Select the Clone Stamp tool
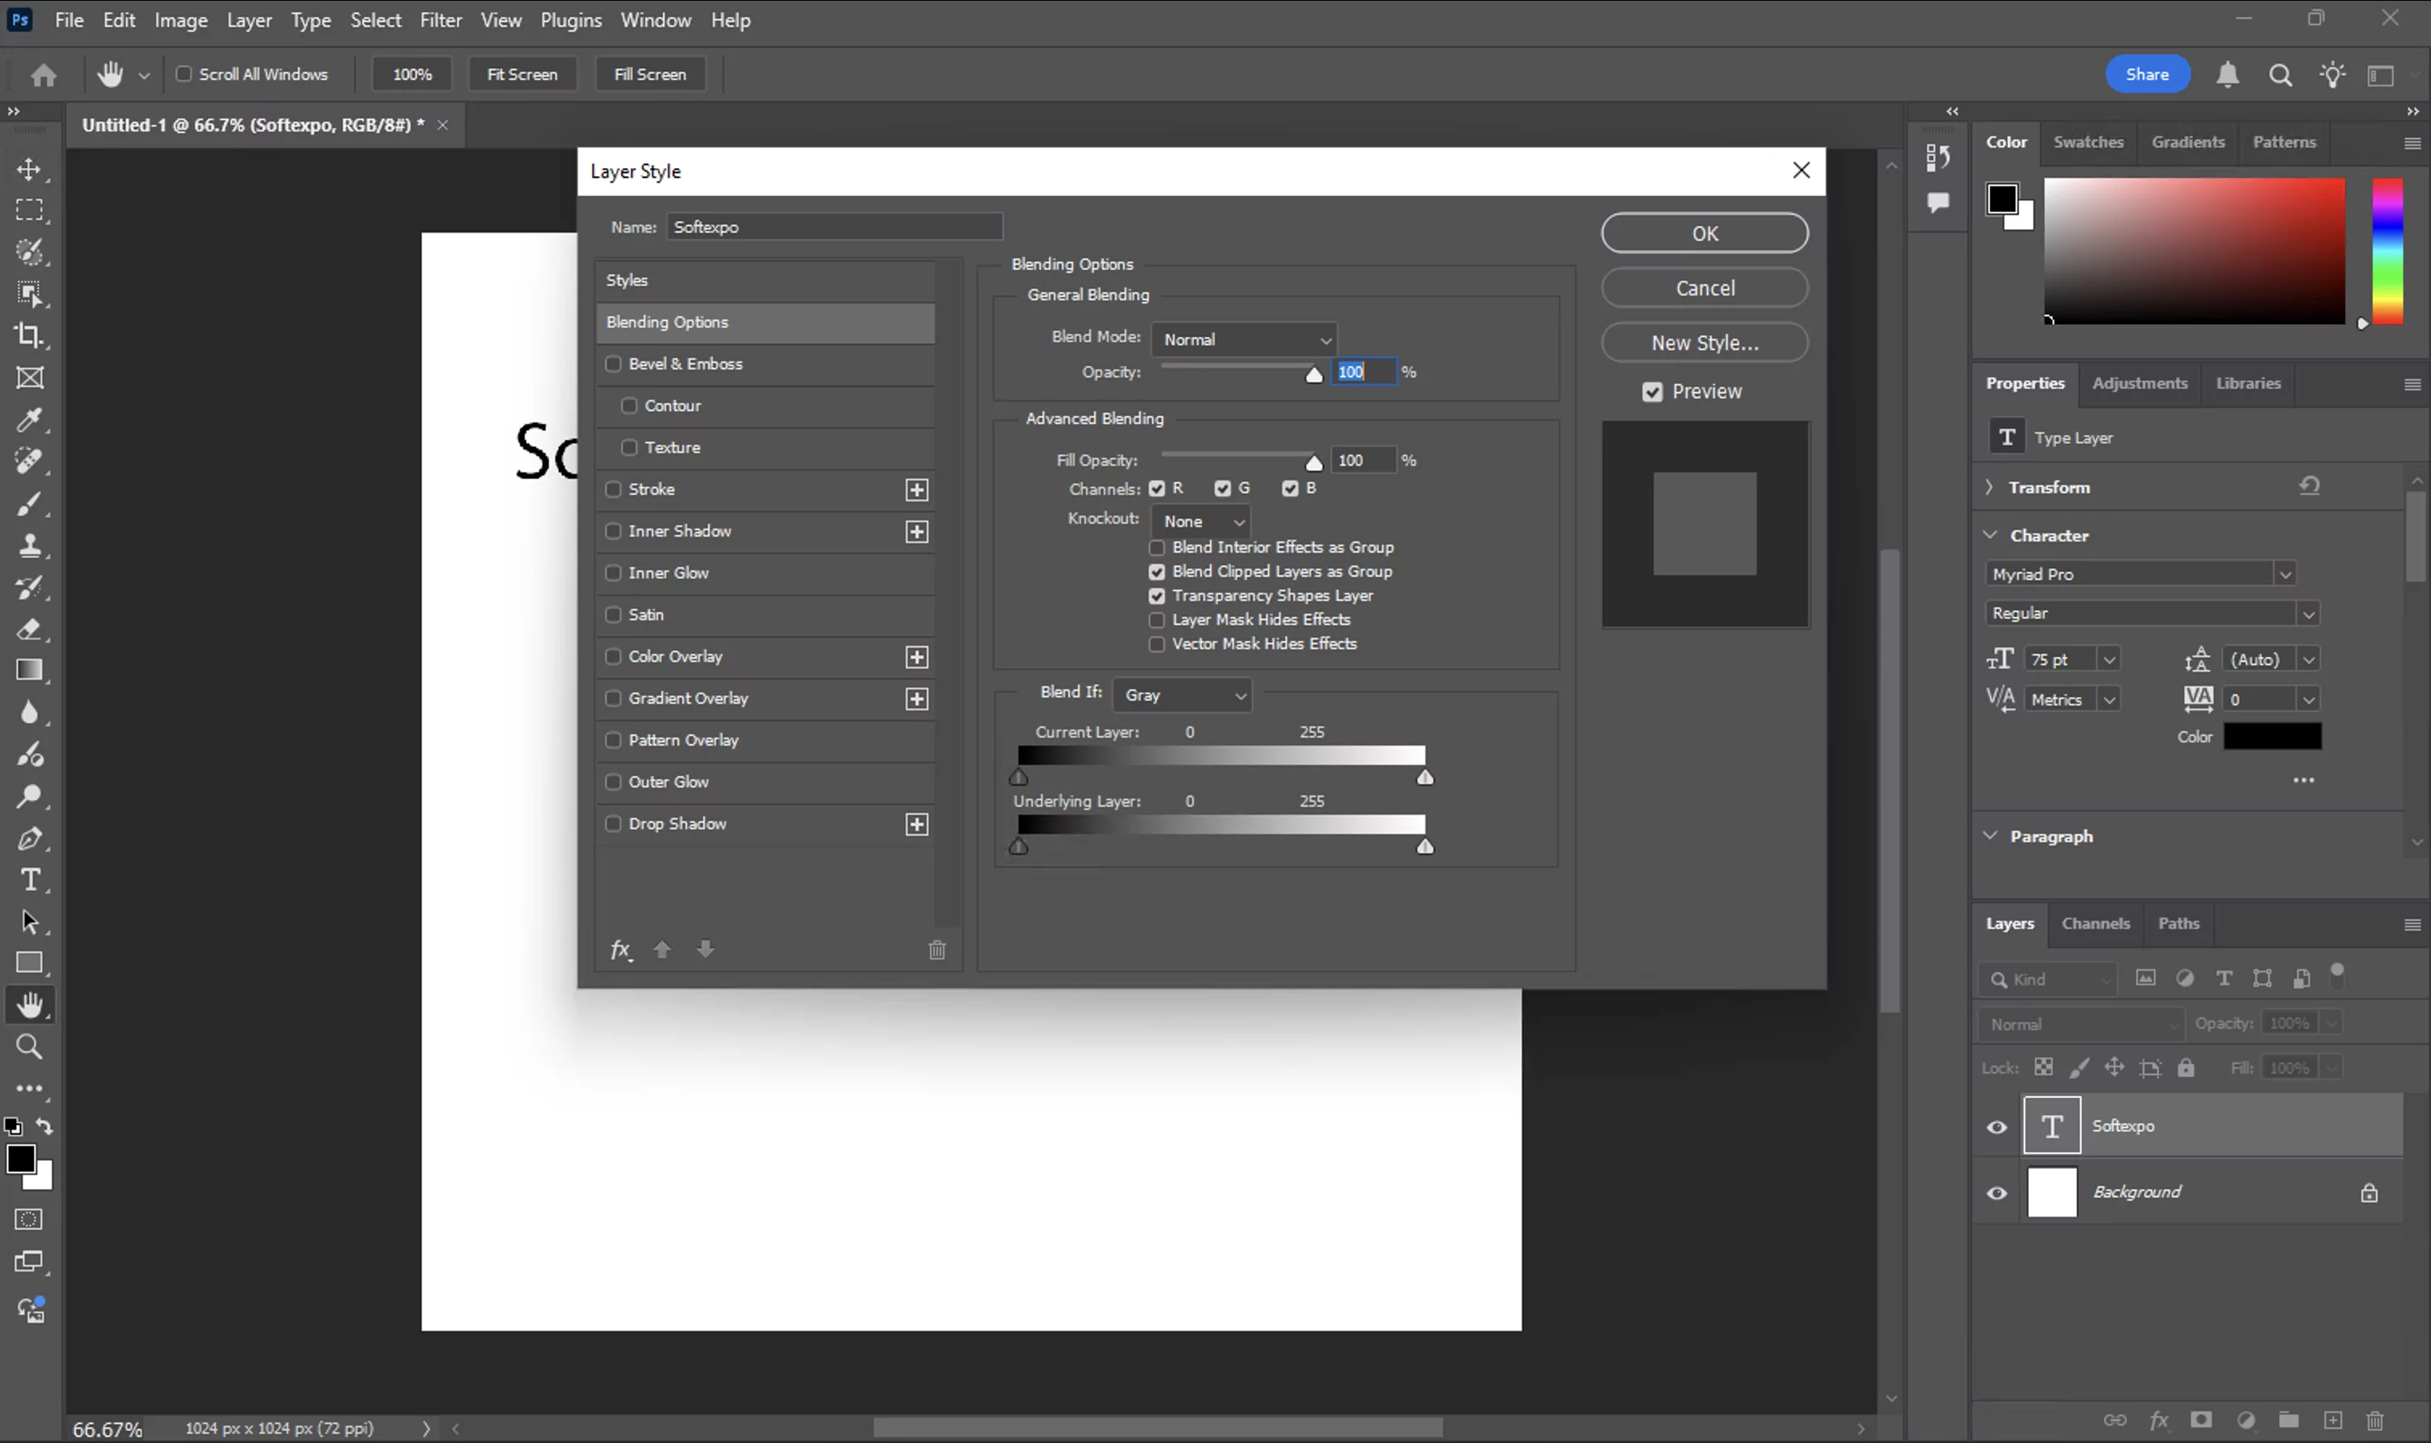This screenshot has width=2431, height=1443. point(30,545)
